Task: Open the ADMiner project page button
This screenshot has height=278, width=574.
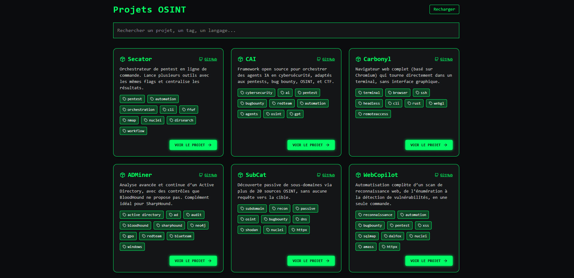Action: (193, 261)
